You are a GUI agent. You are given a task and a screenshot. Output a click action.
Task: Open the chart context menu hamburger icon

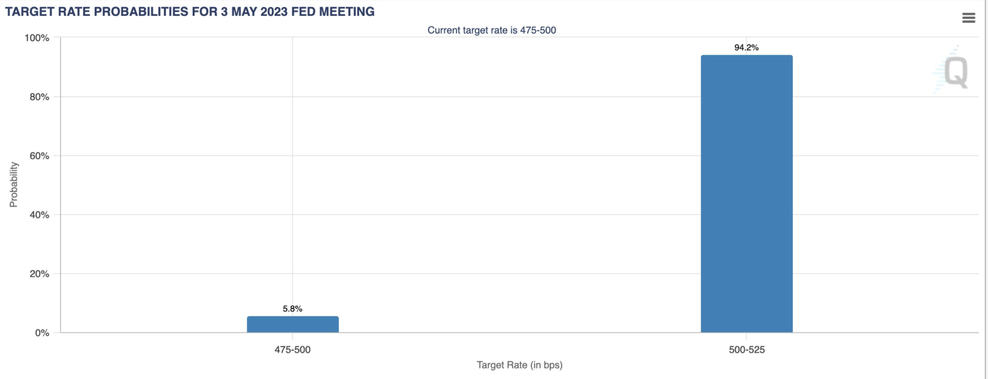(x=968, y=18)
